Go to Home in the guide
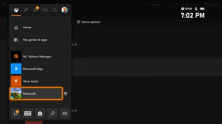Image resolution: width=222 pixels, height=124 pixels. click(x=40, y=28)
